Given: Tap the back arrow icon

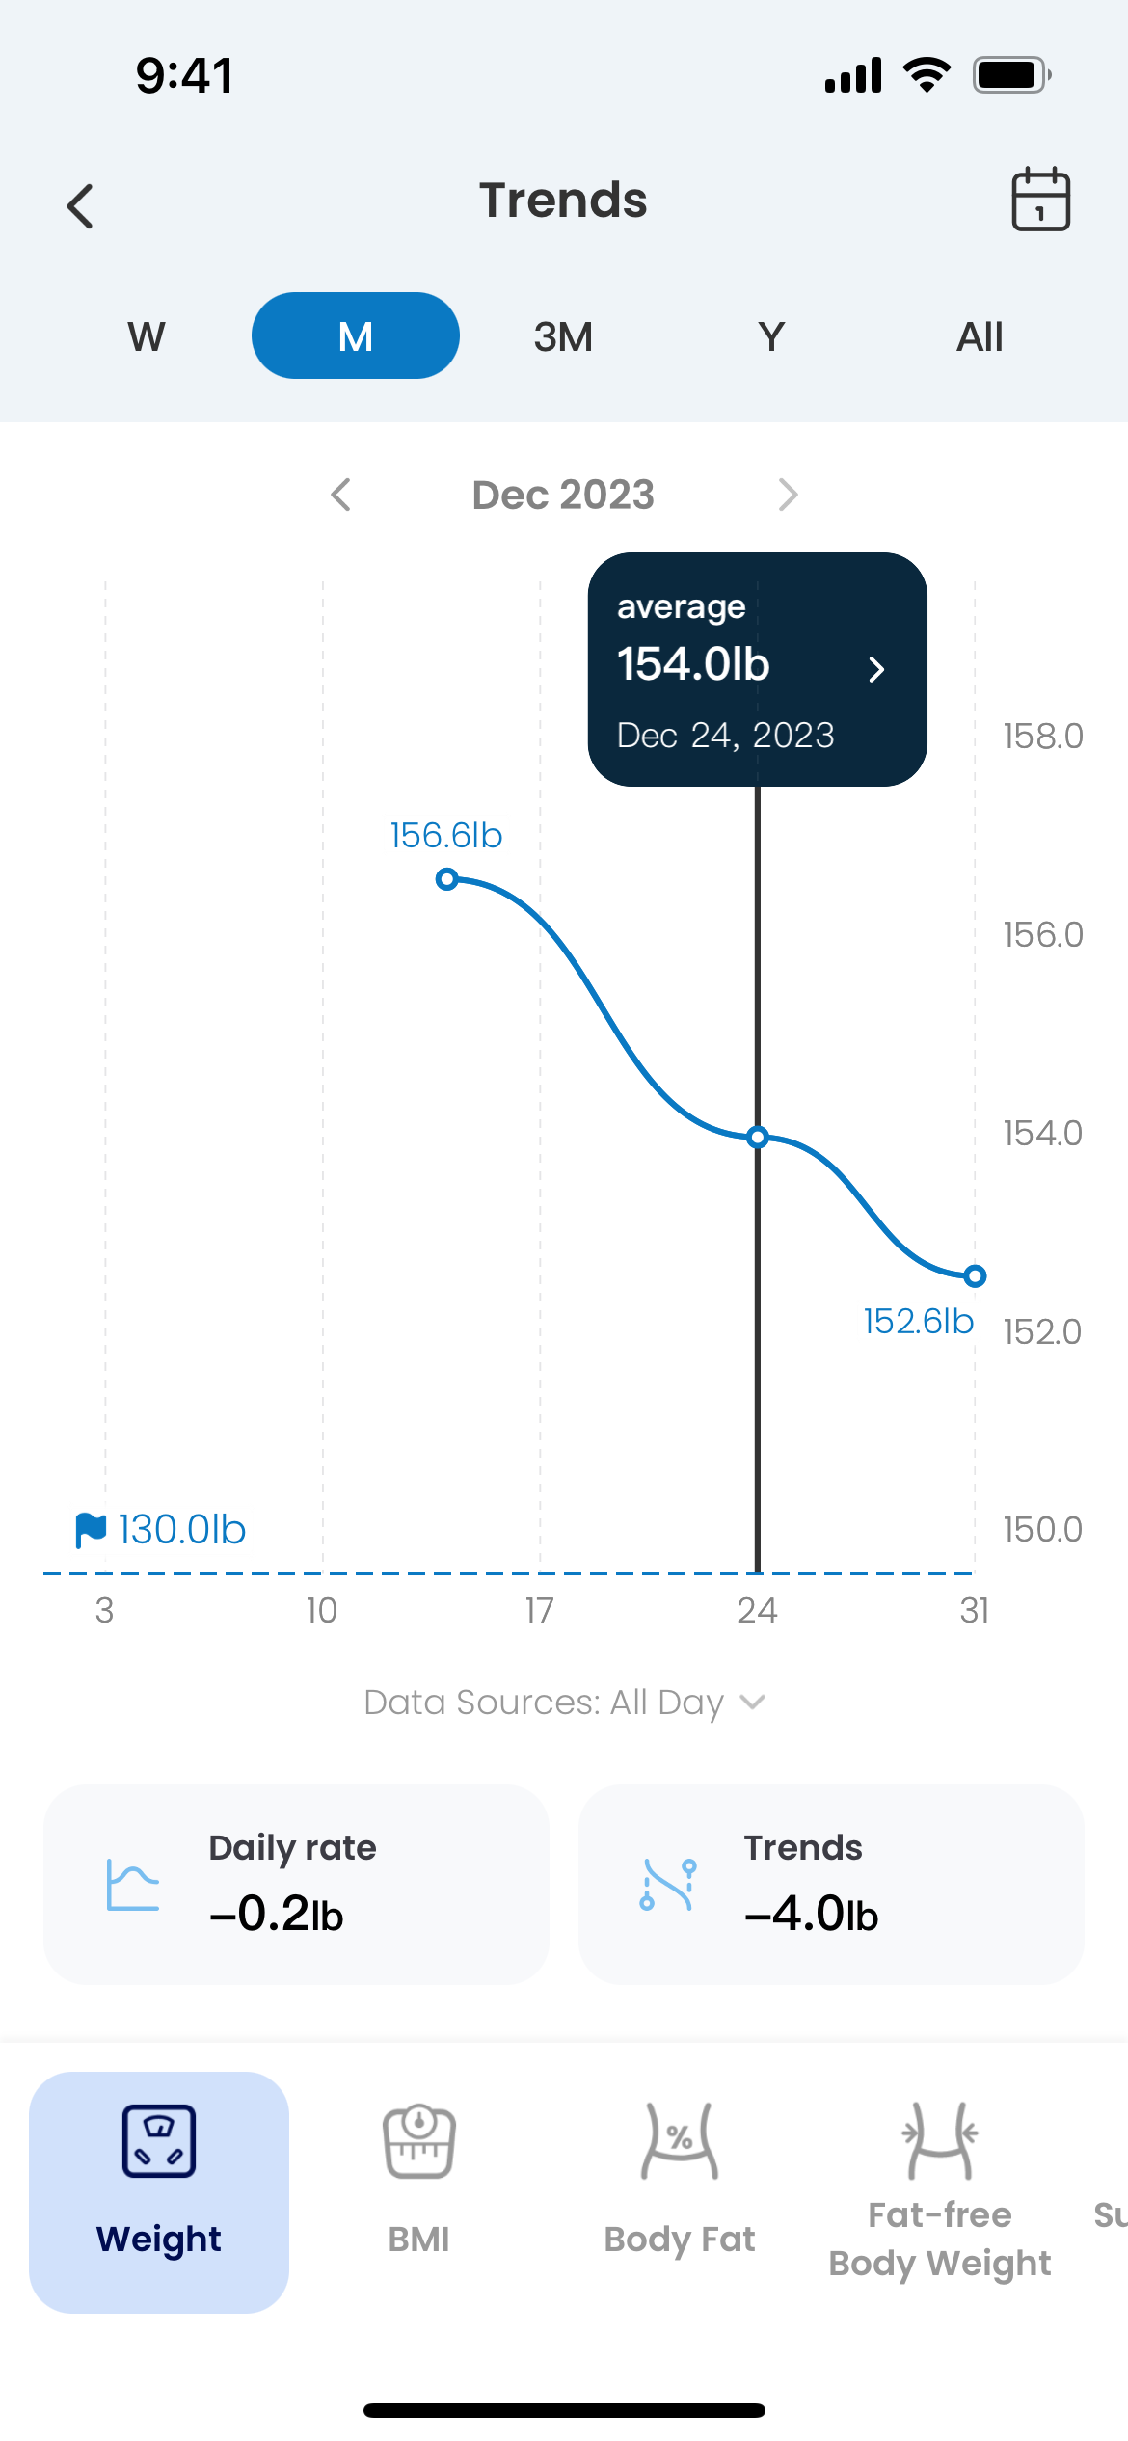Looking at the screenshot, I should (81, 206).
